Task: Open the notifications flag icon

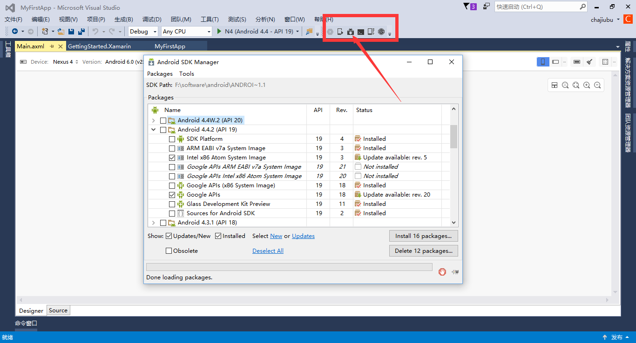Action: pyautogui.click(x=470, y=7)
